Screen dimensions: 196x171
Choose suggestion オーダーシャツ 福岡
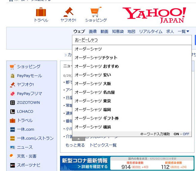click(132, 110)
